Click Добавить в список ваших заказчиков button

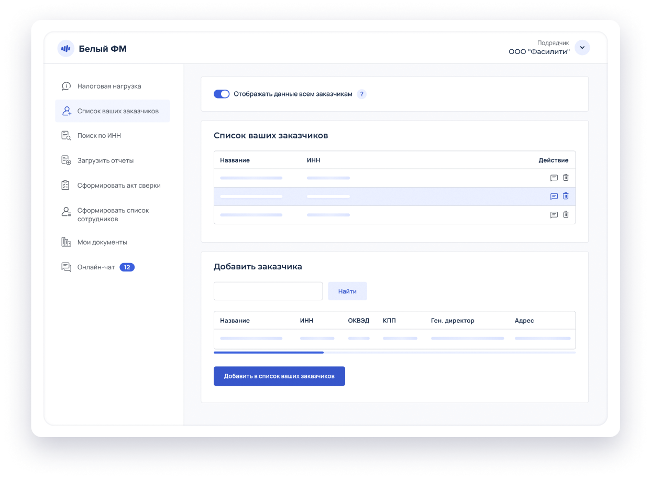point(279,376)
